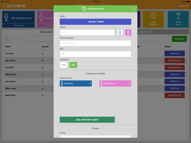Select the Tim Bird guest name

click(9, 67)
